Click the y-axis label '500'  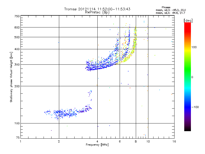coord(17,37)
